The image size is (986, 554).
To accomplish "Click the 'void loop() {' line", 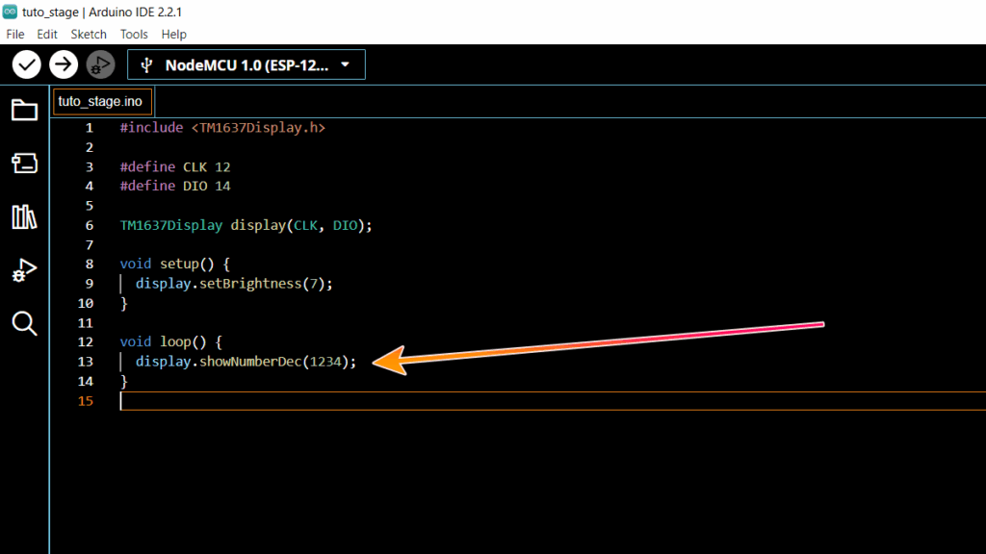I will point(171,342).
